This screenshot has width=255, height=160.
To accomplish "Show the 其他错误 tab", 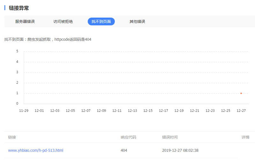I will (137, 22).
